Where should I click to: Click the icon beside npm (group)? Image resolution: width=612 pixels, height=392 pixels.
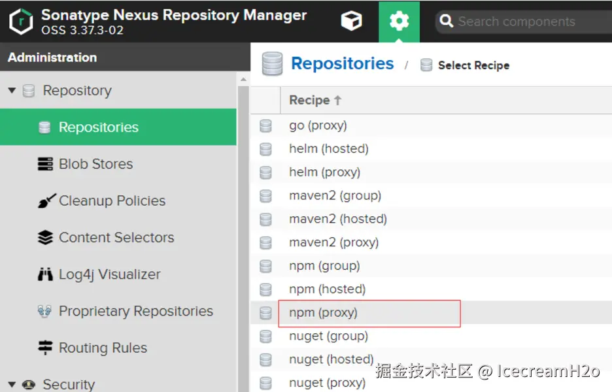coord(266,266)
